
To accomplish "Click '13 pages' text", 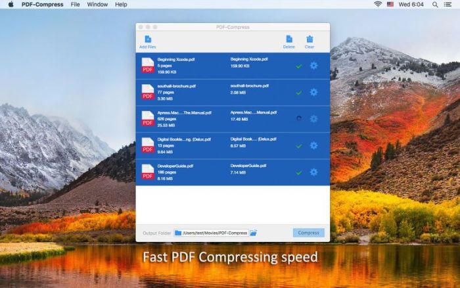I will (x=166, y=145).
